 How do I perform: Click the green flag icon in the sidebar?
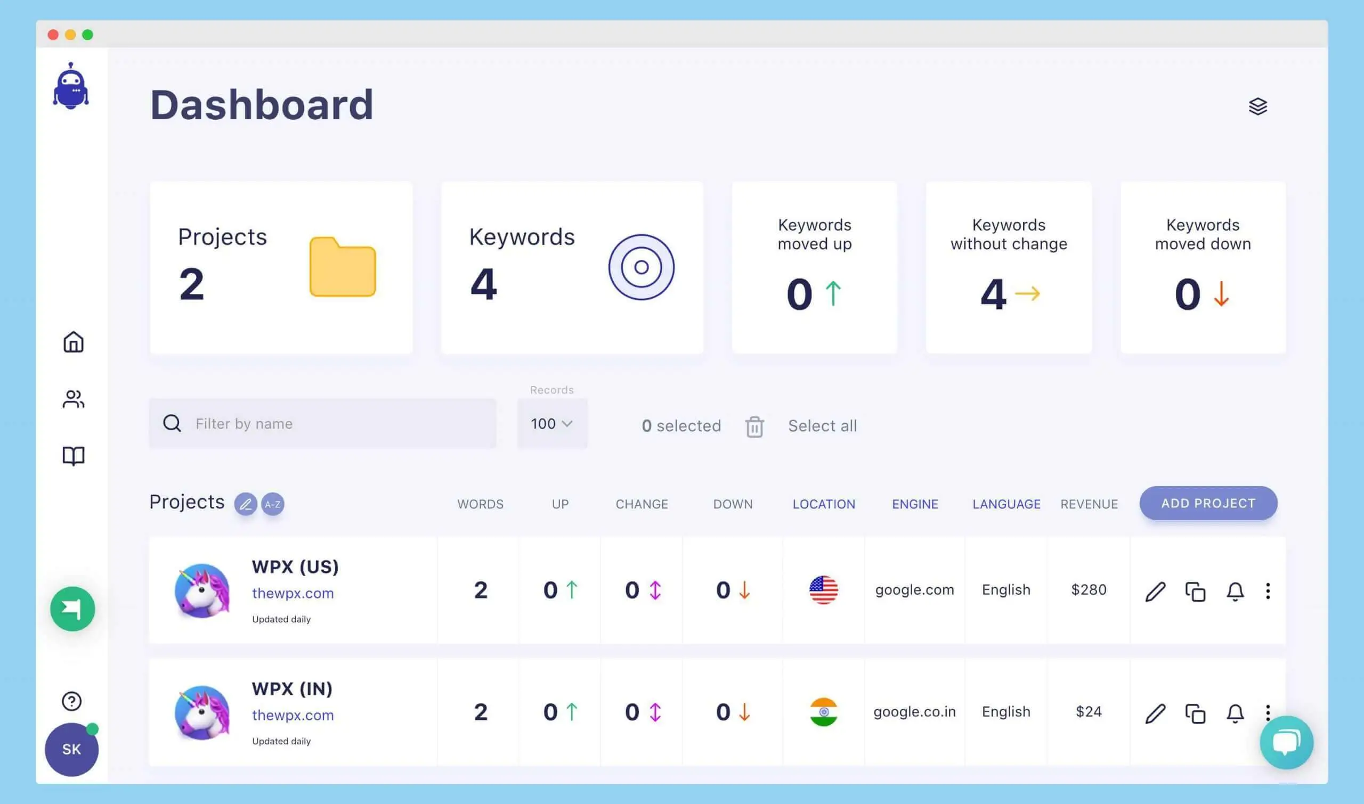[72, 609]
